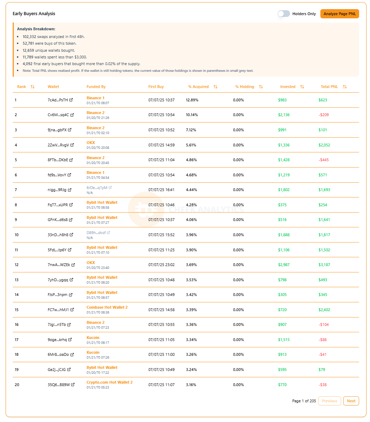This screenshot has height=422, width=370.
Task: Open external link for wallet 2ZwV...RvgV
Action: [72, 145]
